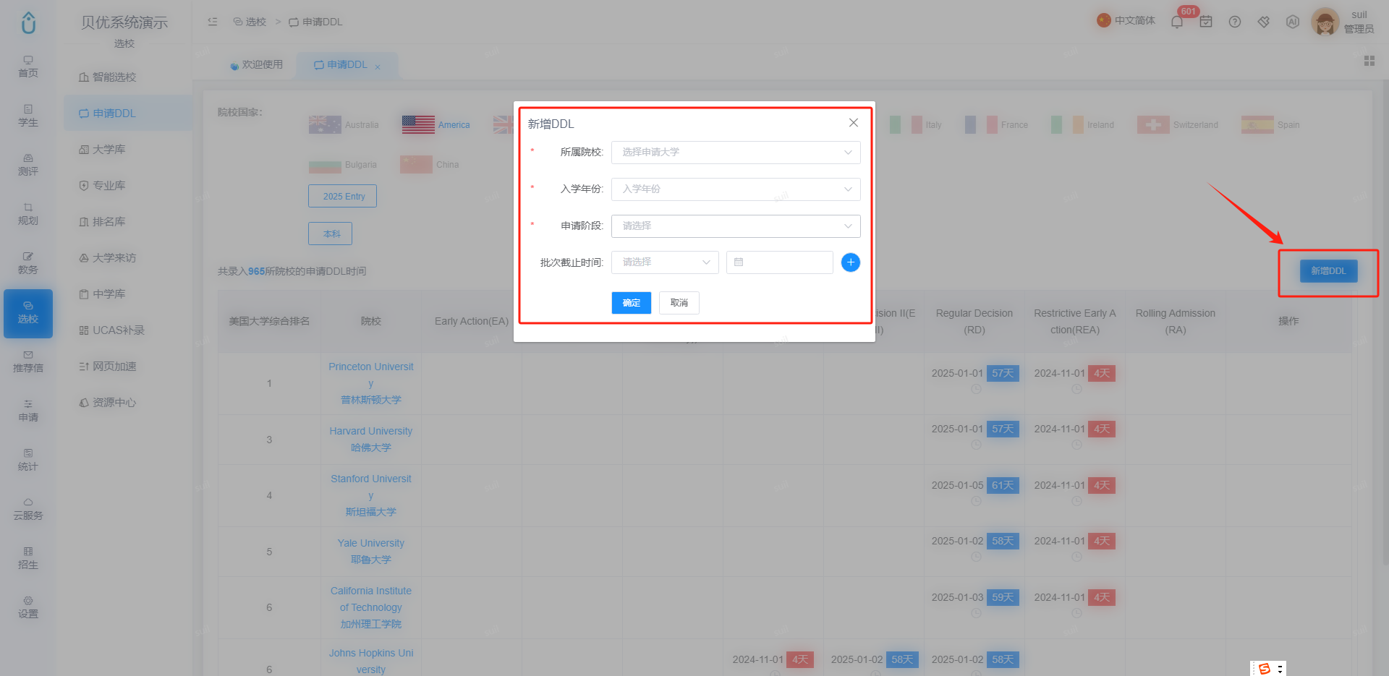
Task: Open the grid layout icon at top right
Action: [1369, 61]
